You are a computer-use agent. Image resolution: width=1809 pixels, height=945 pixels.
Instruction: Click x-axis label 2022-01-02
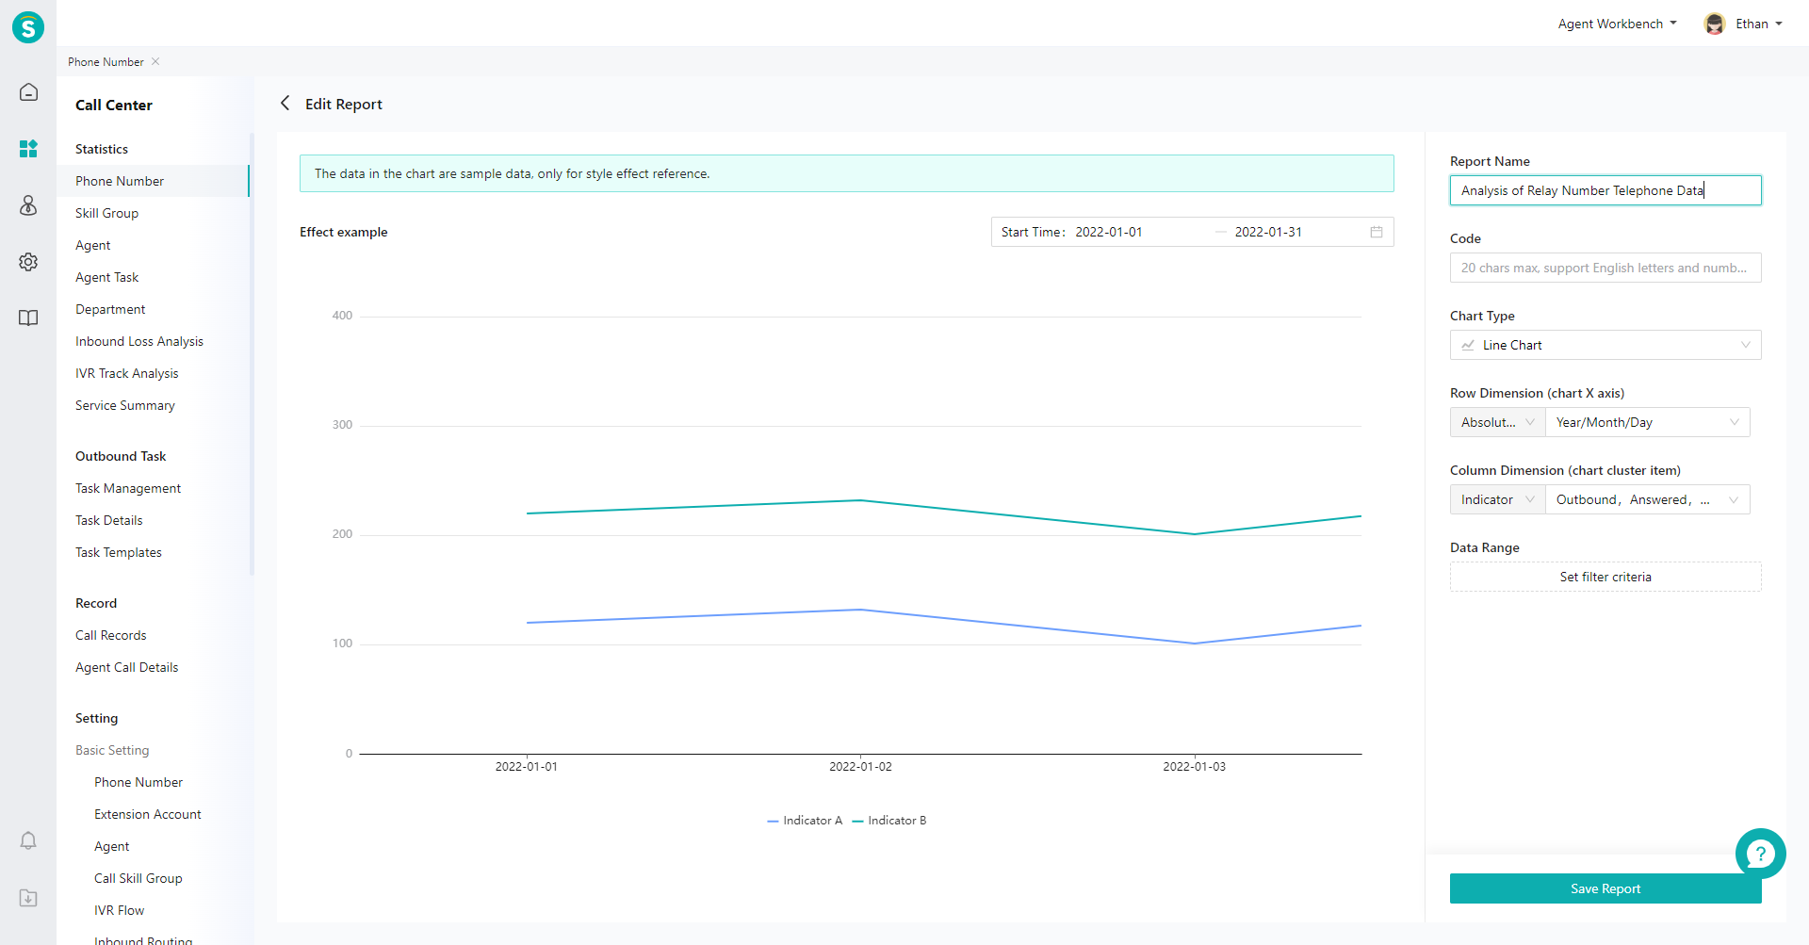(x=860, y=767)
